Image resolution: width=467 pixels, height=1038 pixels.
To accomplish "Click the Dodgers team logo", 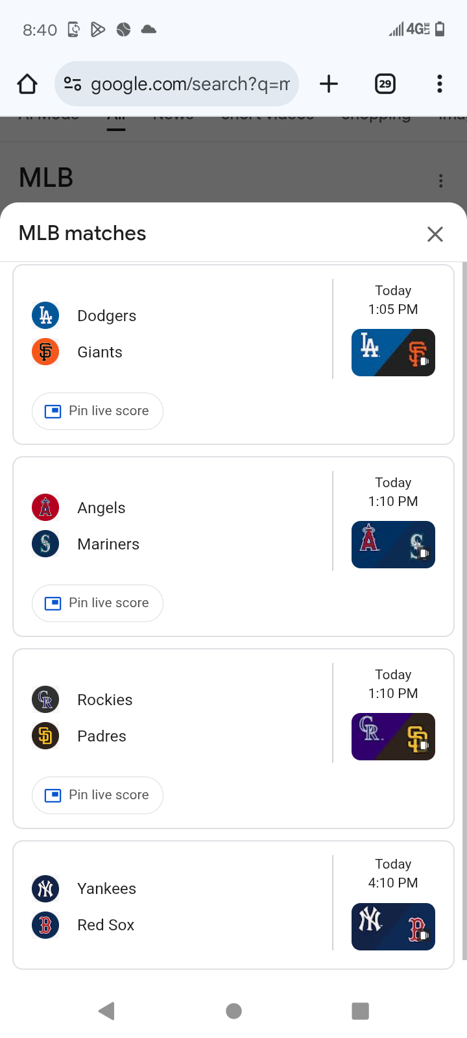I will 45,315.
